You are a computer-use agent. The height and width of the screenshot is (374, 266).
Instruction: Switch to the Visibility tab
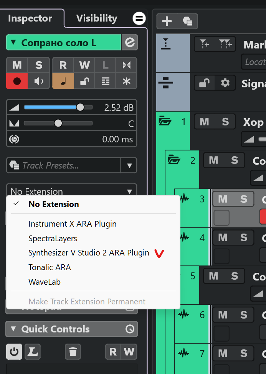pos(97,18)
